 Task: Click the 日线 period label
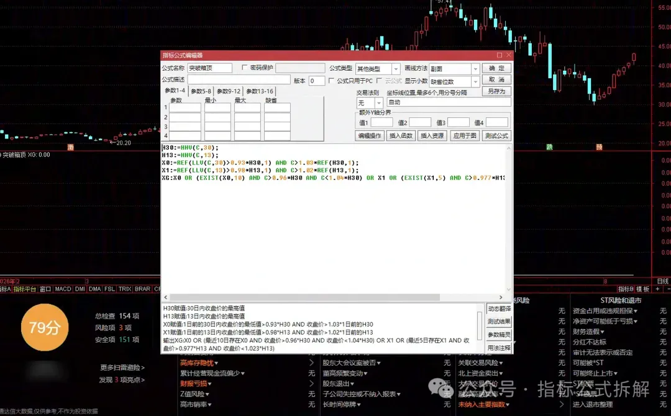[662, 281]
